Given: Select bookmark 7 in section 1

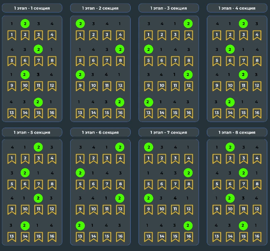Looking at the screenshot, I should 38,61.
